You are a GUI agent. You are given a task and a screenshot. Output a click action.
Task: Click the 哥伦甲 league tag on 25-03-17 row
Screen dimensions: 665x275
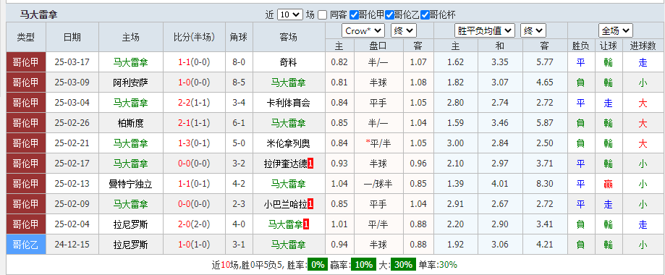click(26, 62)
